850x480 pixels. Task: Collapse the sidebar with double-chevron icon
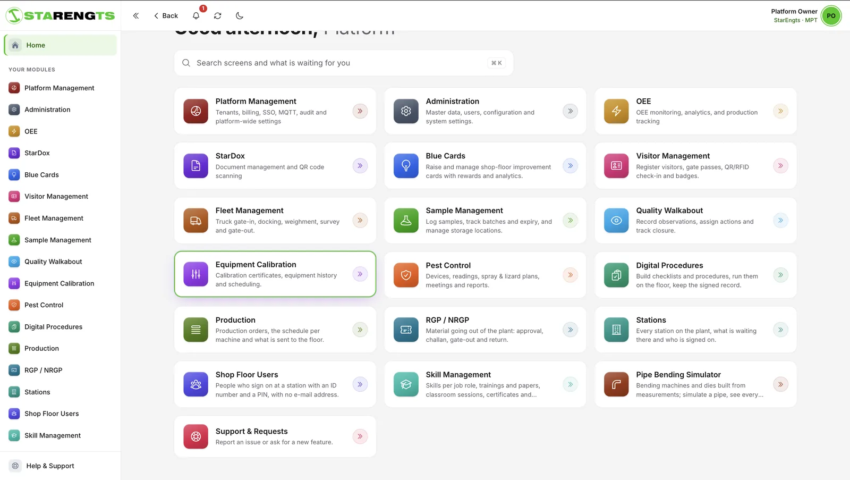tap(136, 16)
